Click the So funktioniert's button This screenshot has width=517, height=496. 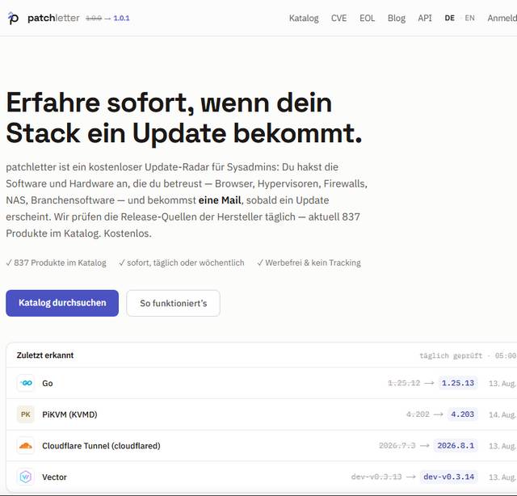(174, 303)
